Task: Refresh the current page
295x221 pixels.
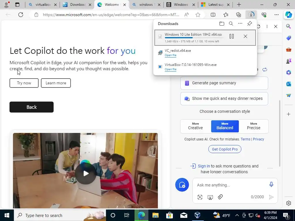Action: point(21,15)
